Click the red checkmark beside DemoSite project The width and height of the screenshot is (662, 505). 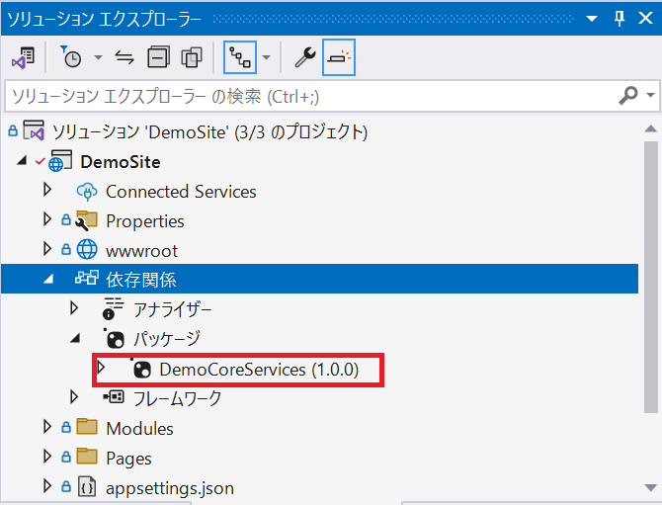[x=41, y=161]
